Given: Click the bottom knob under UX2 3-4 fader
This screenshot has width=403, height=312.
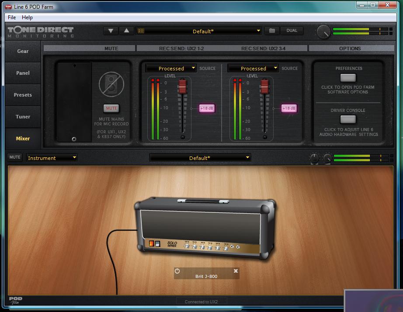Looking at the screenshot, I should pyautogui.click(x=265, y=137).
